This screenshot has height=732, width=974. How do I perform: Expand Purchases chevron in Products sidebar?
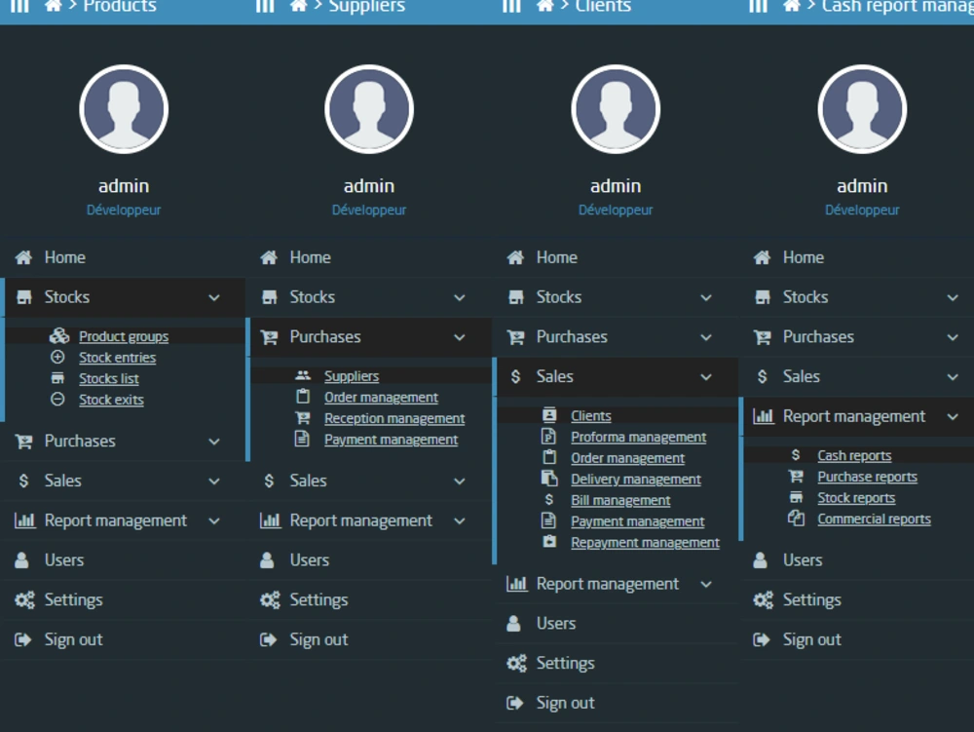214,442
